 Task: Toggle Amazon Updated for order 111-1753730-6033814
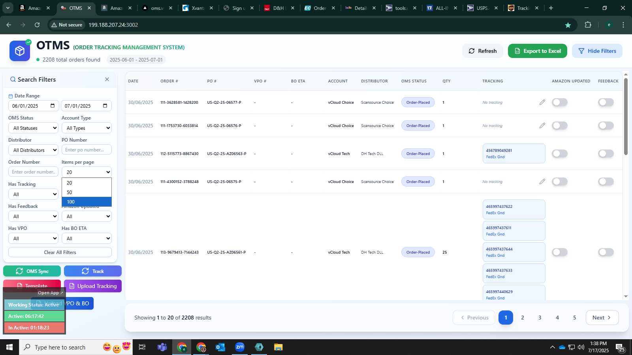click(x=560, y=125)
